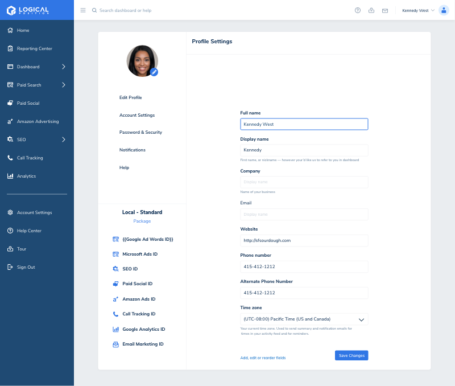Click the blue user avatar icon
The image size is (455, 386).
444,10
